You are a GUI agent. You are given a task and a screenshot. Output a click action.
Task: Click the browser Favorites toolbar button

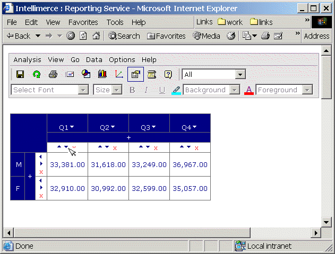(166, 36)
